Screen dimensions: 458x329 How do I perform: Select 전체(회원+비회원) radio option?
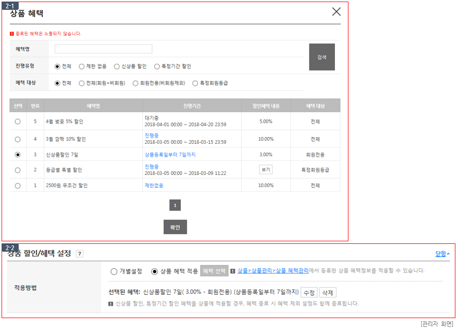click(82, 83)
